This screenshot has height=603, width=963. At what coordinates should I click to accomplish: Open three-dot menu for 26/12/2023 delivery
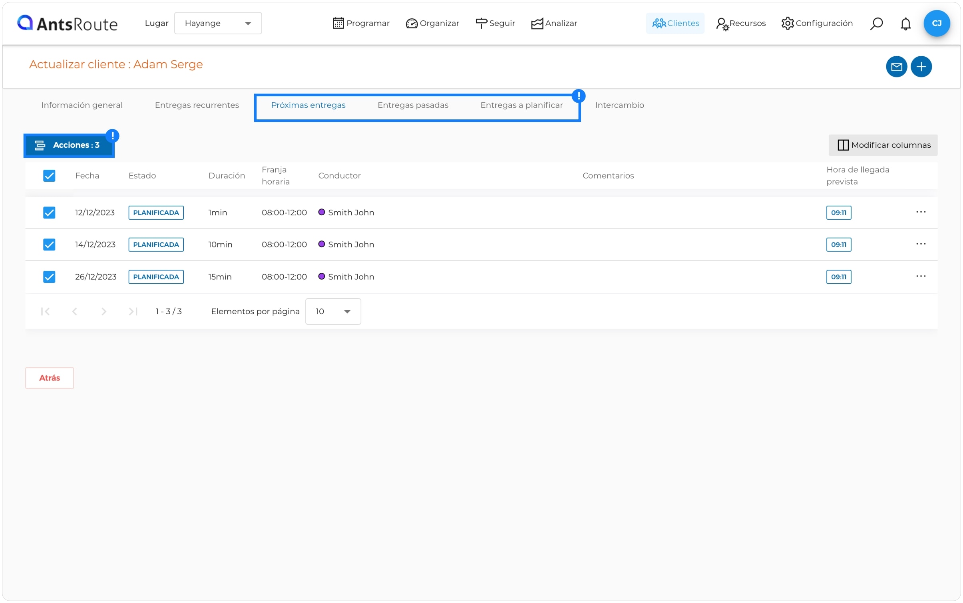click(x=920, y=276)
